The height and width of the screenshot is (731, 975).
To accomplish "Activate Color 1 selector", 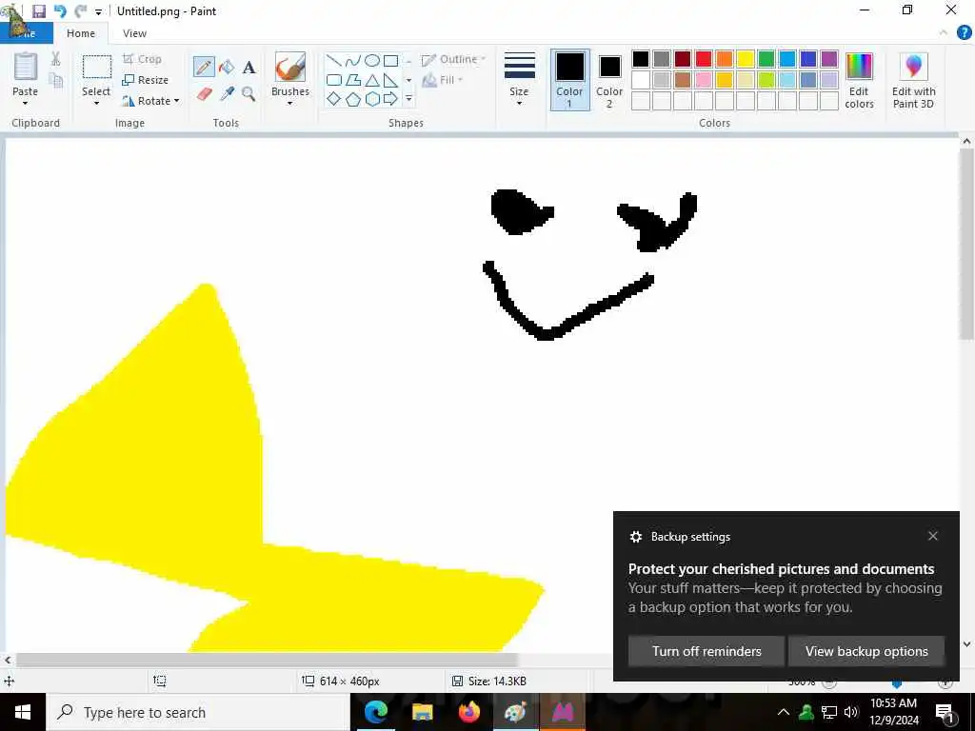I will (x=569, y=80).
